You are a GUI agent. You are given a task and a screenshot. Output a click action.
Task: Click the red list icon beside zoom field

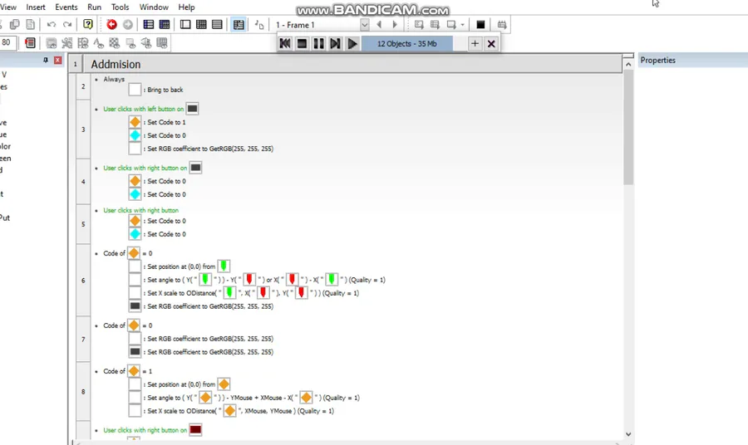tap(30, 43)
